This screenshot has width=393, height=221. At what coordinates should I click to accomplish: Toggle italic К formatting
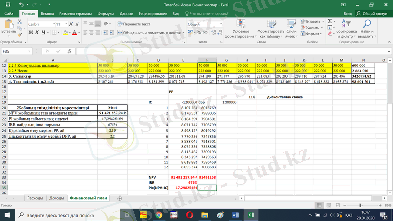click(36, 33)
